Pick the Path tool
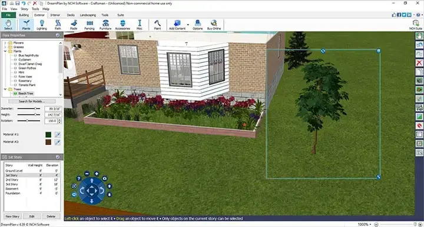Image resolution: width=424 pixels, height=227 pixels. coord(58,25)
